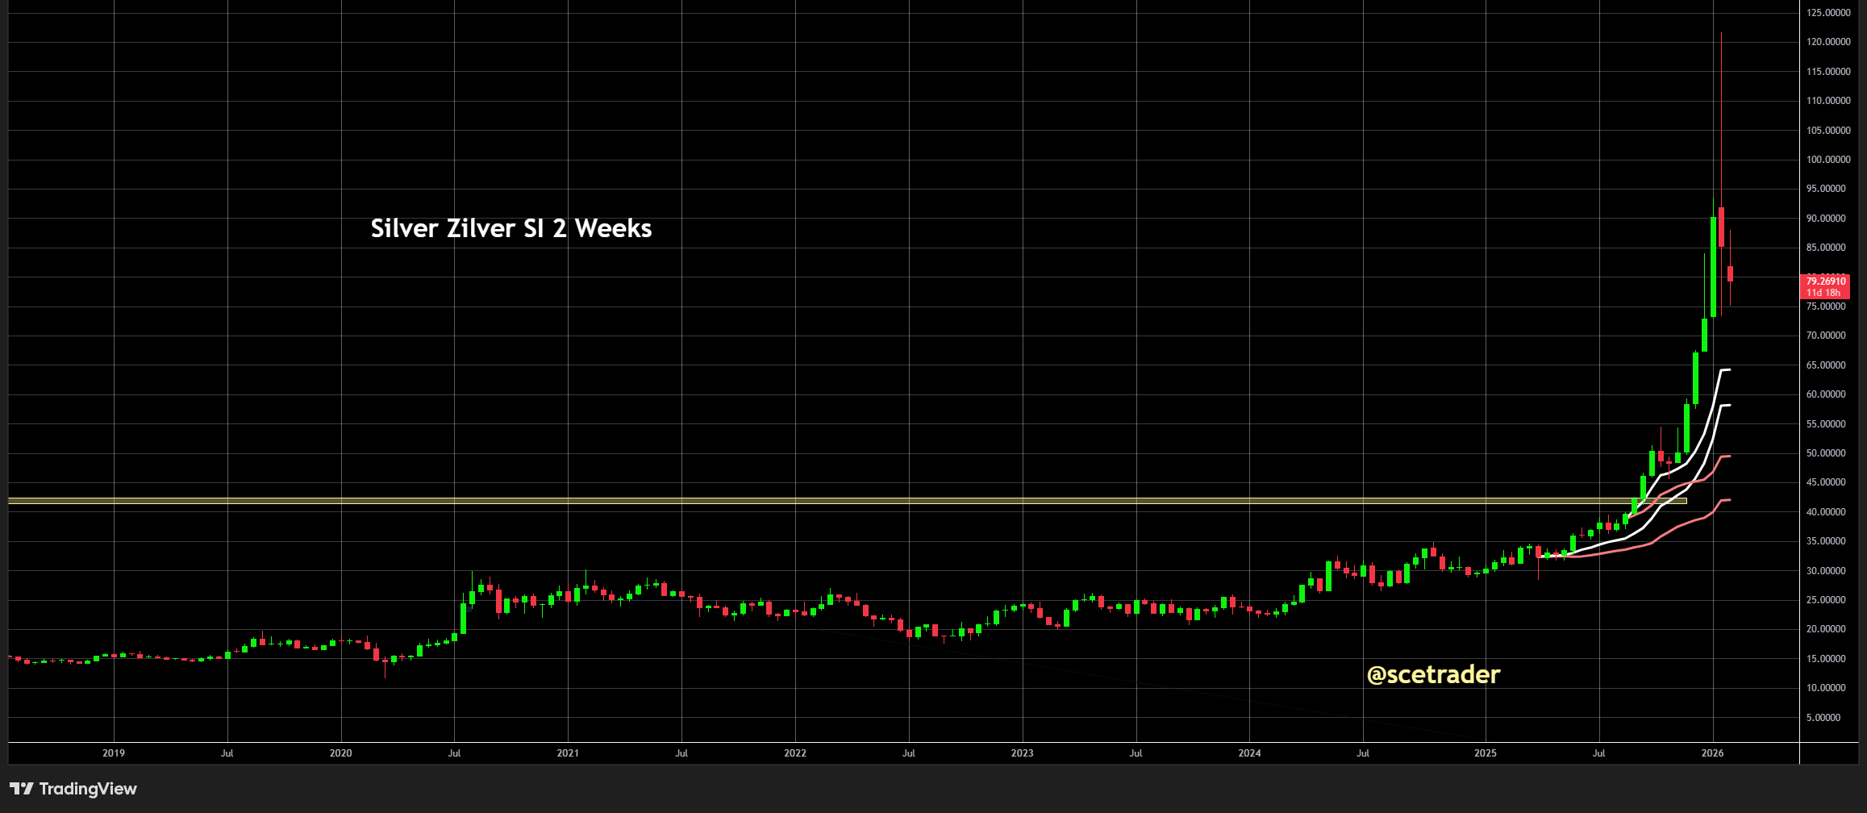Select the 2020 label on time axis
The width and height of the screenshot is (1867, 813).
point(340,753)
